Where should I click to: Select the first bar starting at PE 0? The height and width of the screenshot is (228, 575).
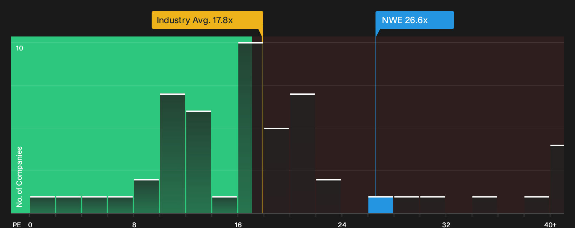point(42,205)
